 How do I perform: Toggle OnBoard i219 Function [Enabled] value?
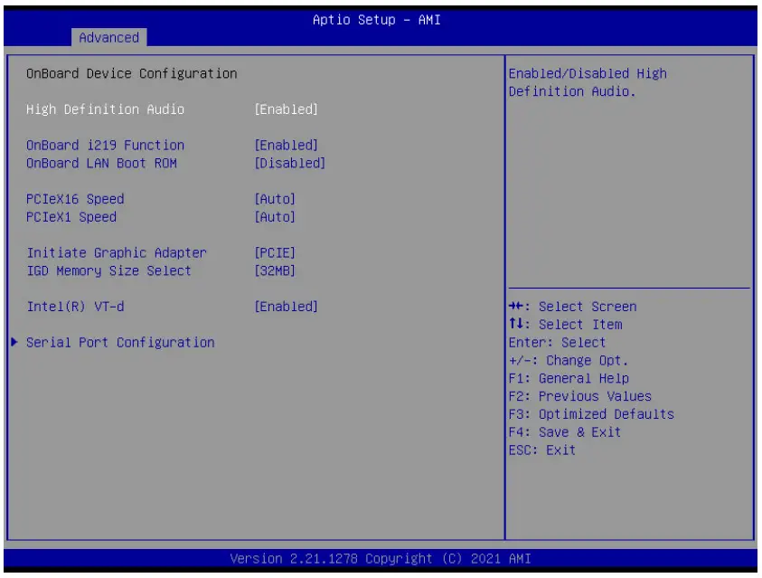287,146
